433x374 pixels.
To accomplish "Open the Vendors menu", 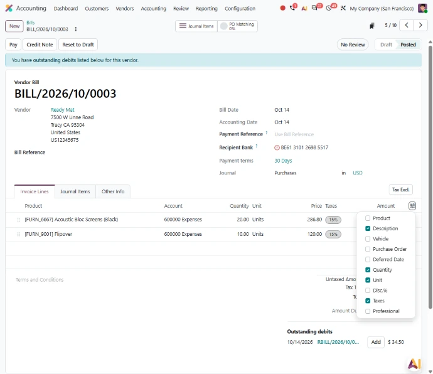I will (x=124, y=9).
